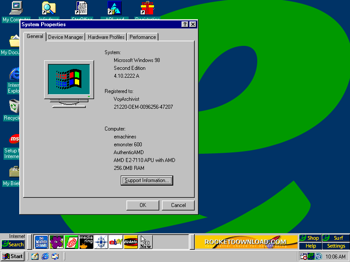
Task: Open the Start menu
Action: pyautogui.click(x=13, y=256)
